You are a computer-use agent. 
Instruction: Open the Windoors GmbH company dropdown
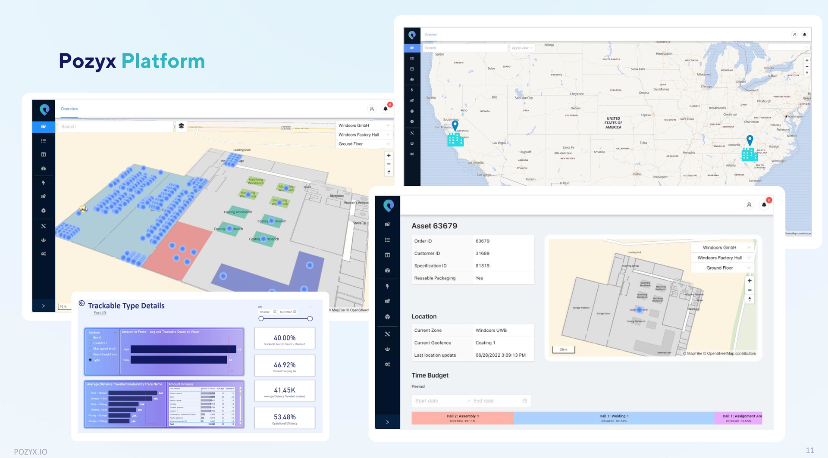(x=364, y=125)
